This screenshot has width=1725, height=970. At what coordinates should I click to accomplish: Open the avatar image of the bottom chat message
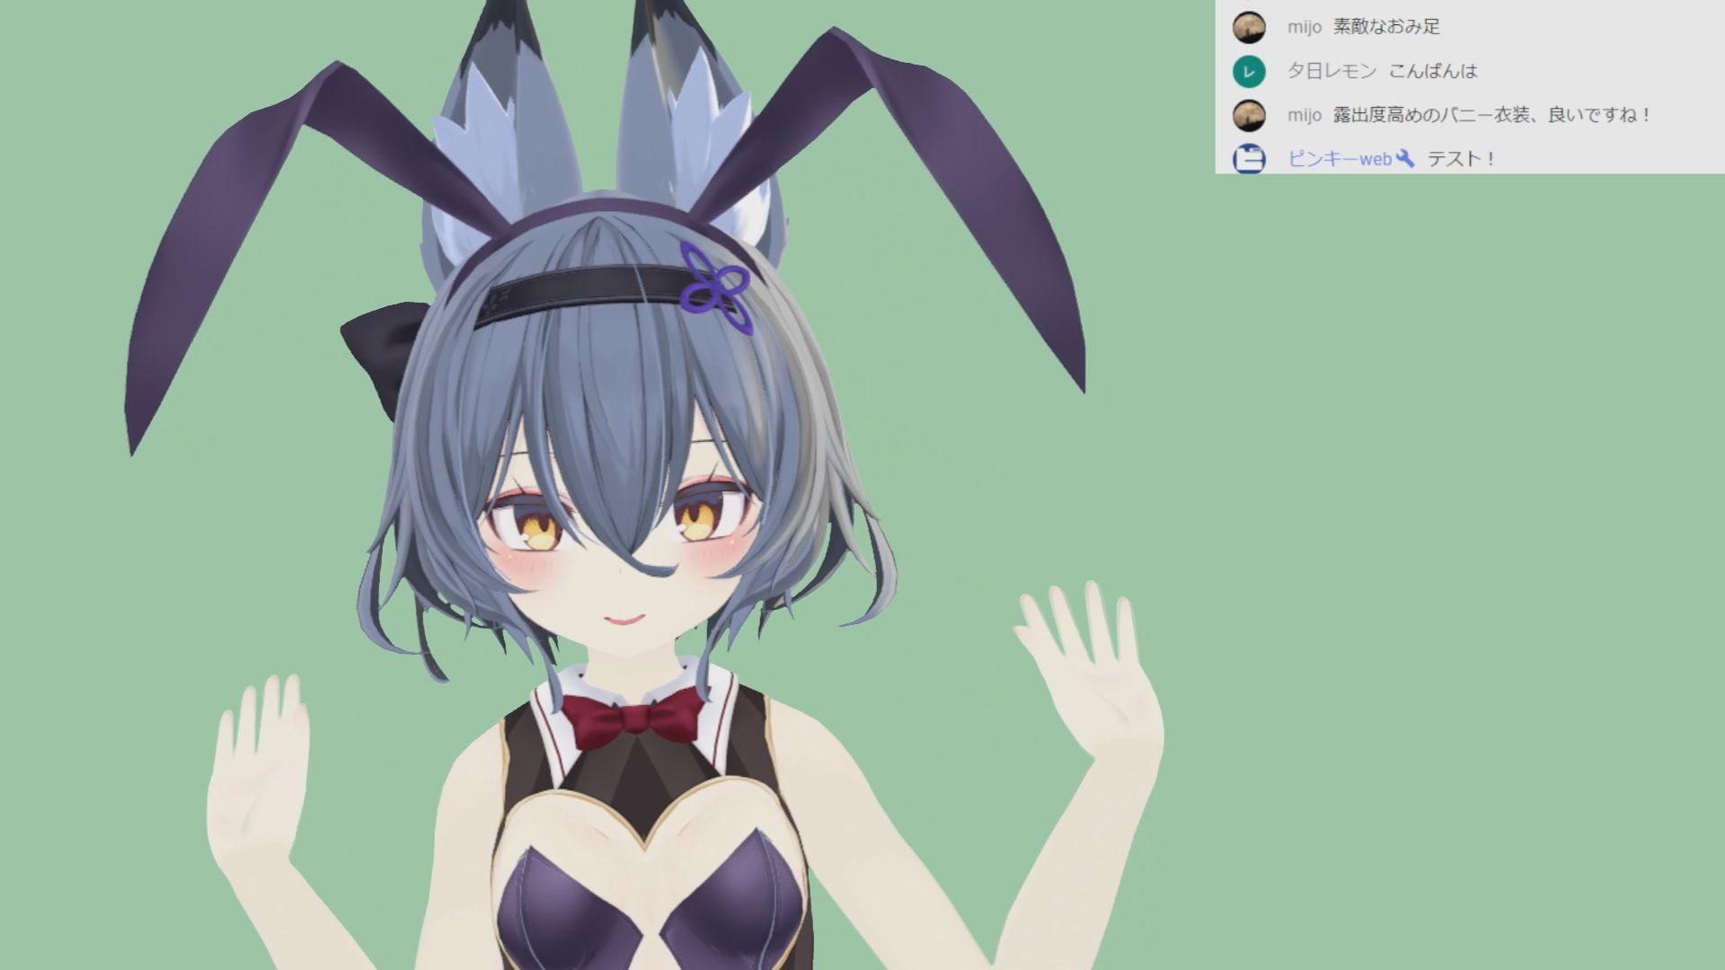click(x=1249, y=159)
